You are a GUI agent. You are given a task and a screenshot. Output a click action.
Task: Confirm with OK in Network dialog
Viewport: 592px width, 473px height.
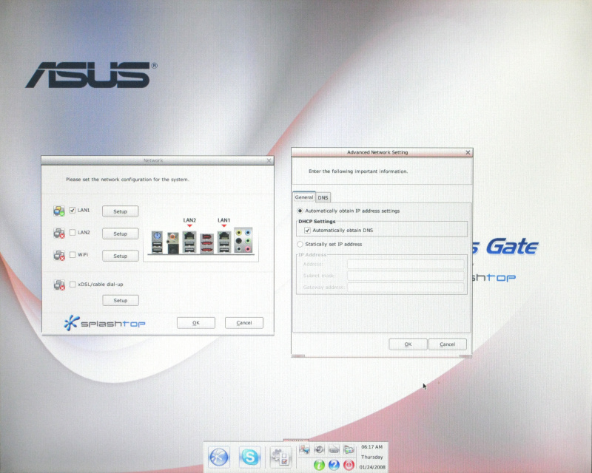point(196,322)
